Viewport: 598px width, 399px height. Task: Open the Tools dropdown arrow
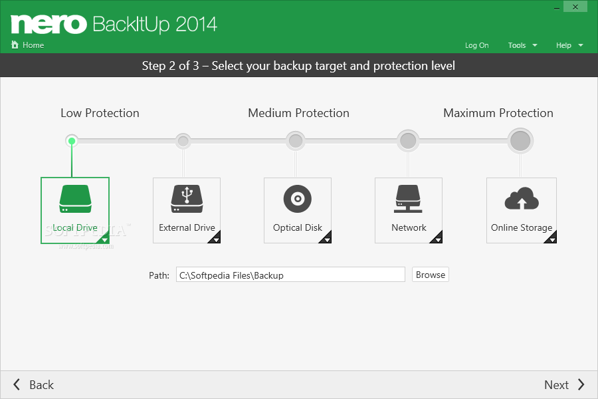pyautogui.click(x=535, y=45)
